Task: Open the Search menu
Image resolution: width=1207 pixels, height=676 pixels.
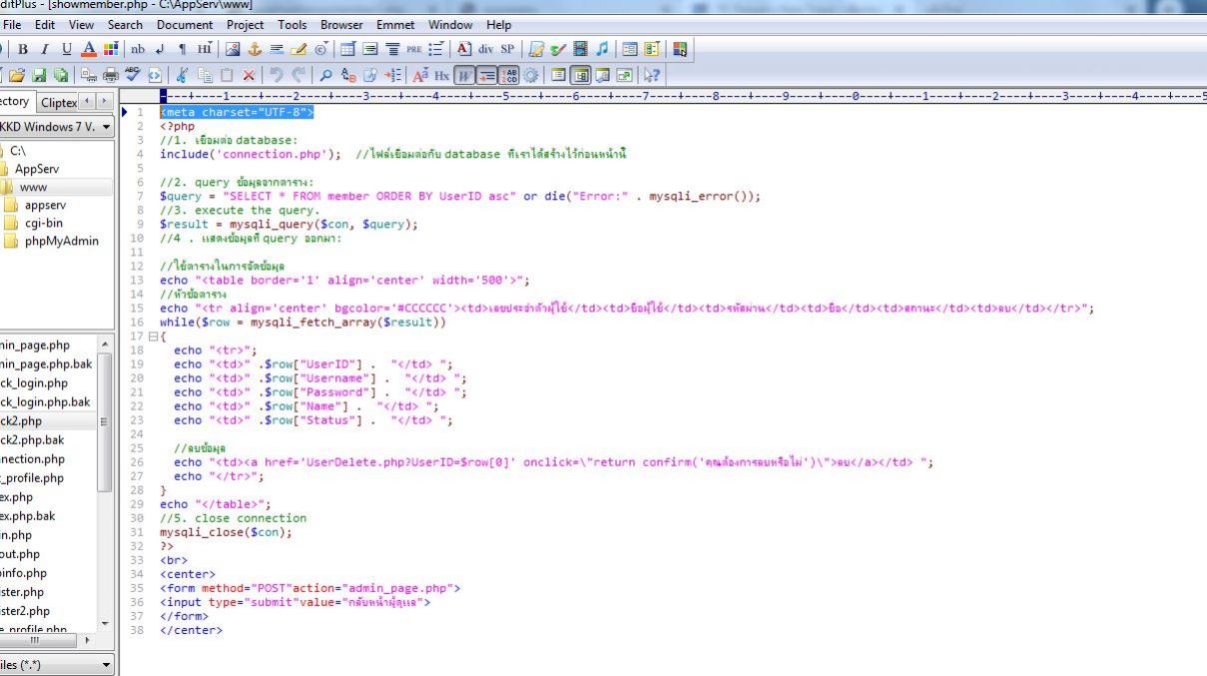Action: click(x=125, y=25)
